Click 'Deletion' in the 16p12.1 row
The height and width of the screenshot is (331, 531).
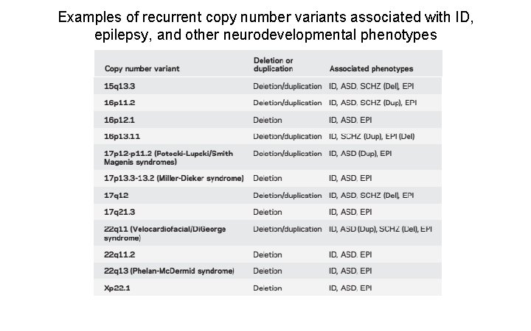268,120
